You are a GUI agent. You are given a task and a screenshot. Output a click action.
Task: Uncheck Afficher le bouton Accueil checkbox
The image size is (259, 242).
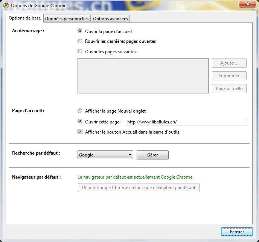[80, 132]
